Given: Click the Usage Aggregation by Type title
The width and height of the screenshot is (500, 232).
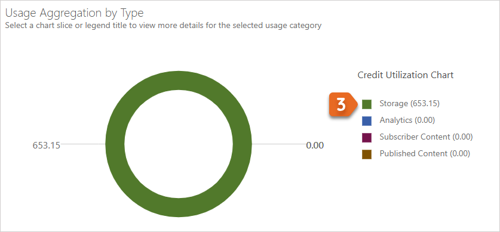Looking at the screenshot, I should pyautogui.click(x=75, y=13).
